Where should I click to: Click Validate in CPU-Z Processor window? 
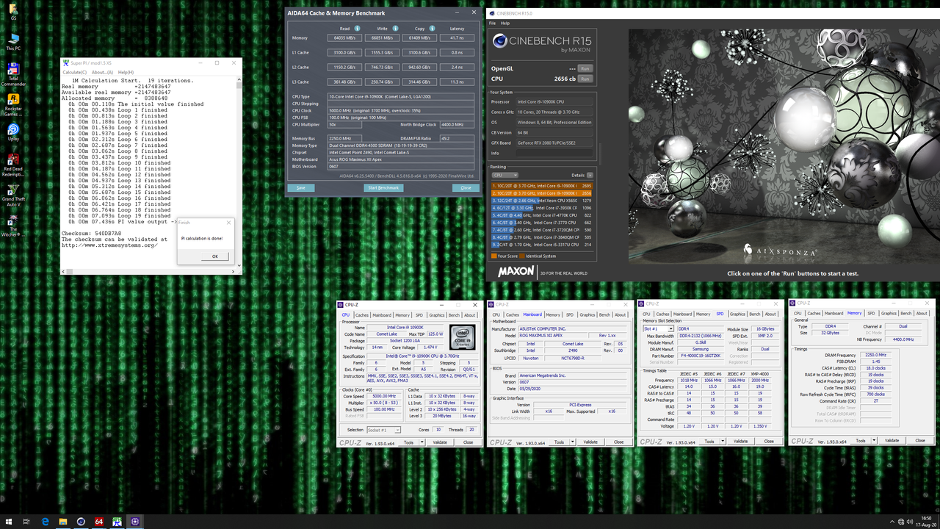tap(440, 442)
